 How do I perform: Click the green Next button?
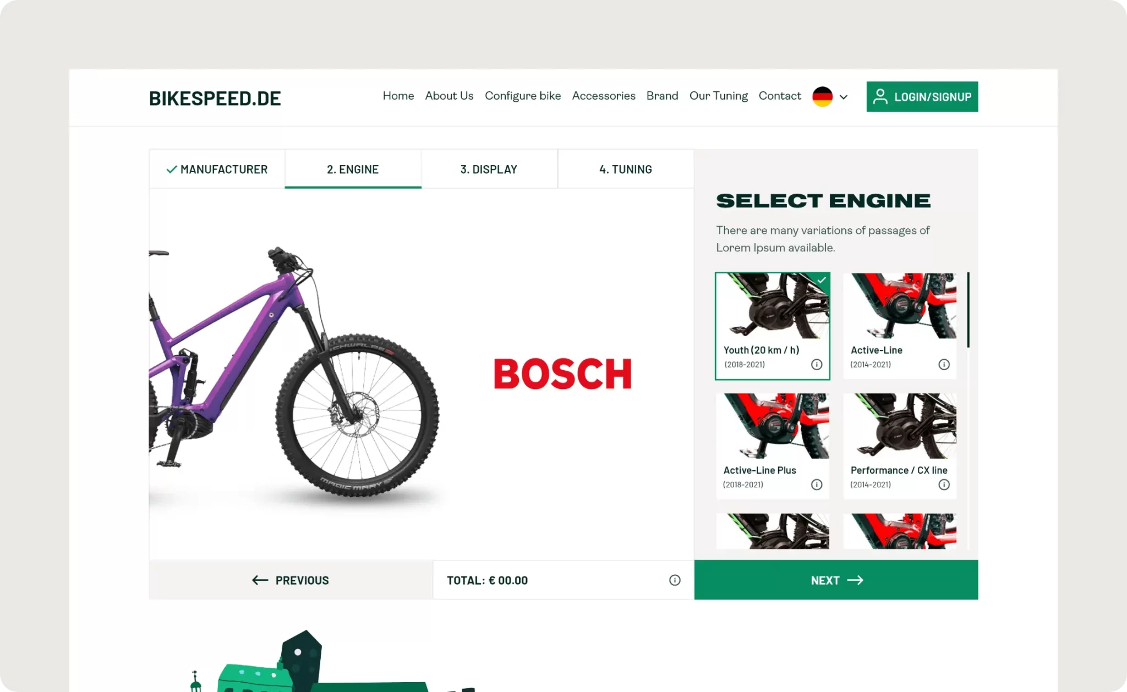coord(836,580)
